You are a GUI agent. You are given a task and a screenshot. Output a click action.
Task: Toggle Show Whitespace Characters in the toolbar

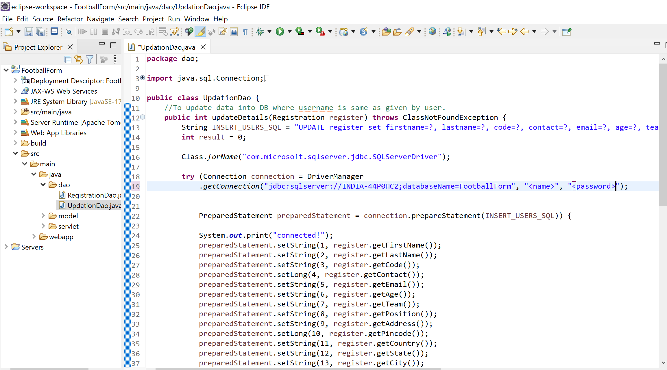[245, 31]
